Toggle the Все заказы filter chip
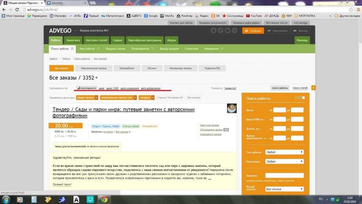The image size is (362, 204). [194, 98]
